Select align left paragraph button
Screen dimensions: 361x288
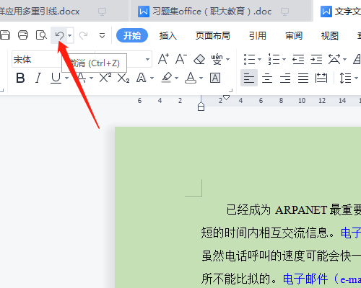pos(249,78)
